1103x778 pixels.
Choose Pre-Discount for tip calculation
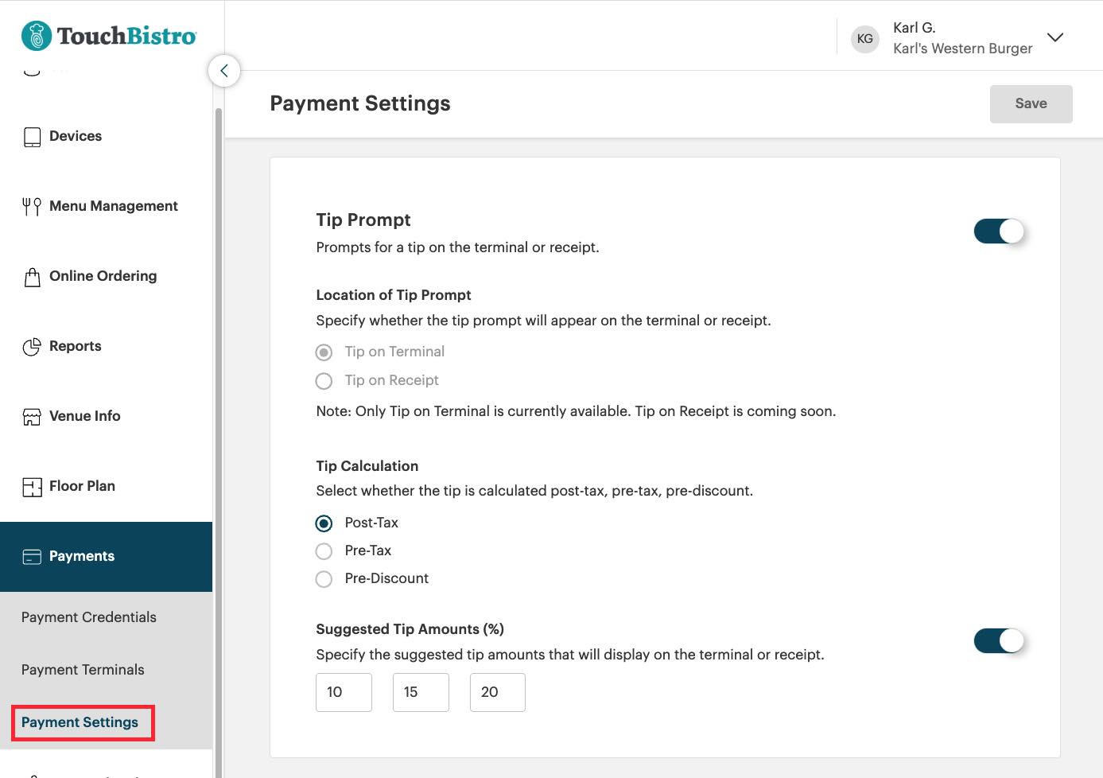tap(324, 578)
